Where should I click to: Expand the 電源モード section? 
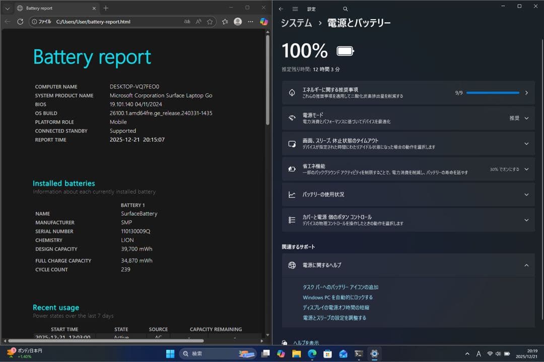[x=526, y=118]
